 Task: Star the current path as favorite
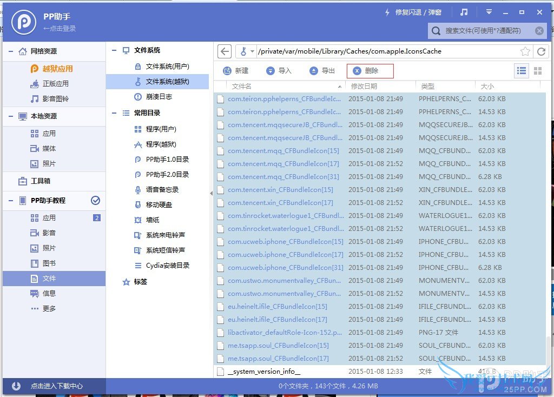[x=525, y=51]
